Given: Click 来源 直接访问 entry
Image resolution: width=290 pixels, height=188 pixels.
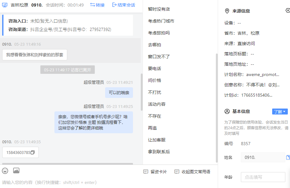Looking at the screenshot, I should click(x=240, y=43).
